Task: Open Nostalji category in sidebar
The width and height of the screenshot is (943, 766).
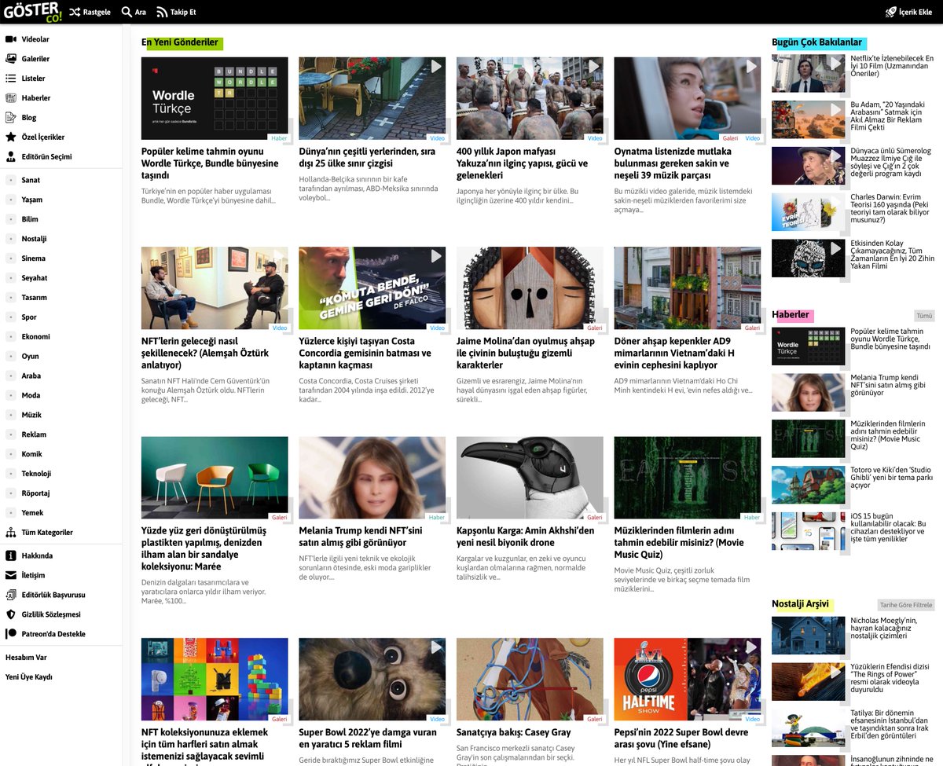Action: [x=34, y=239]
